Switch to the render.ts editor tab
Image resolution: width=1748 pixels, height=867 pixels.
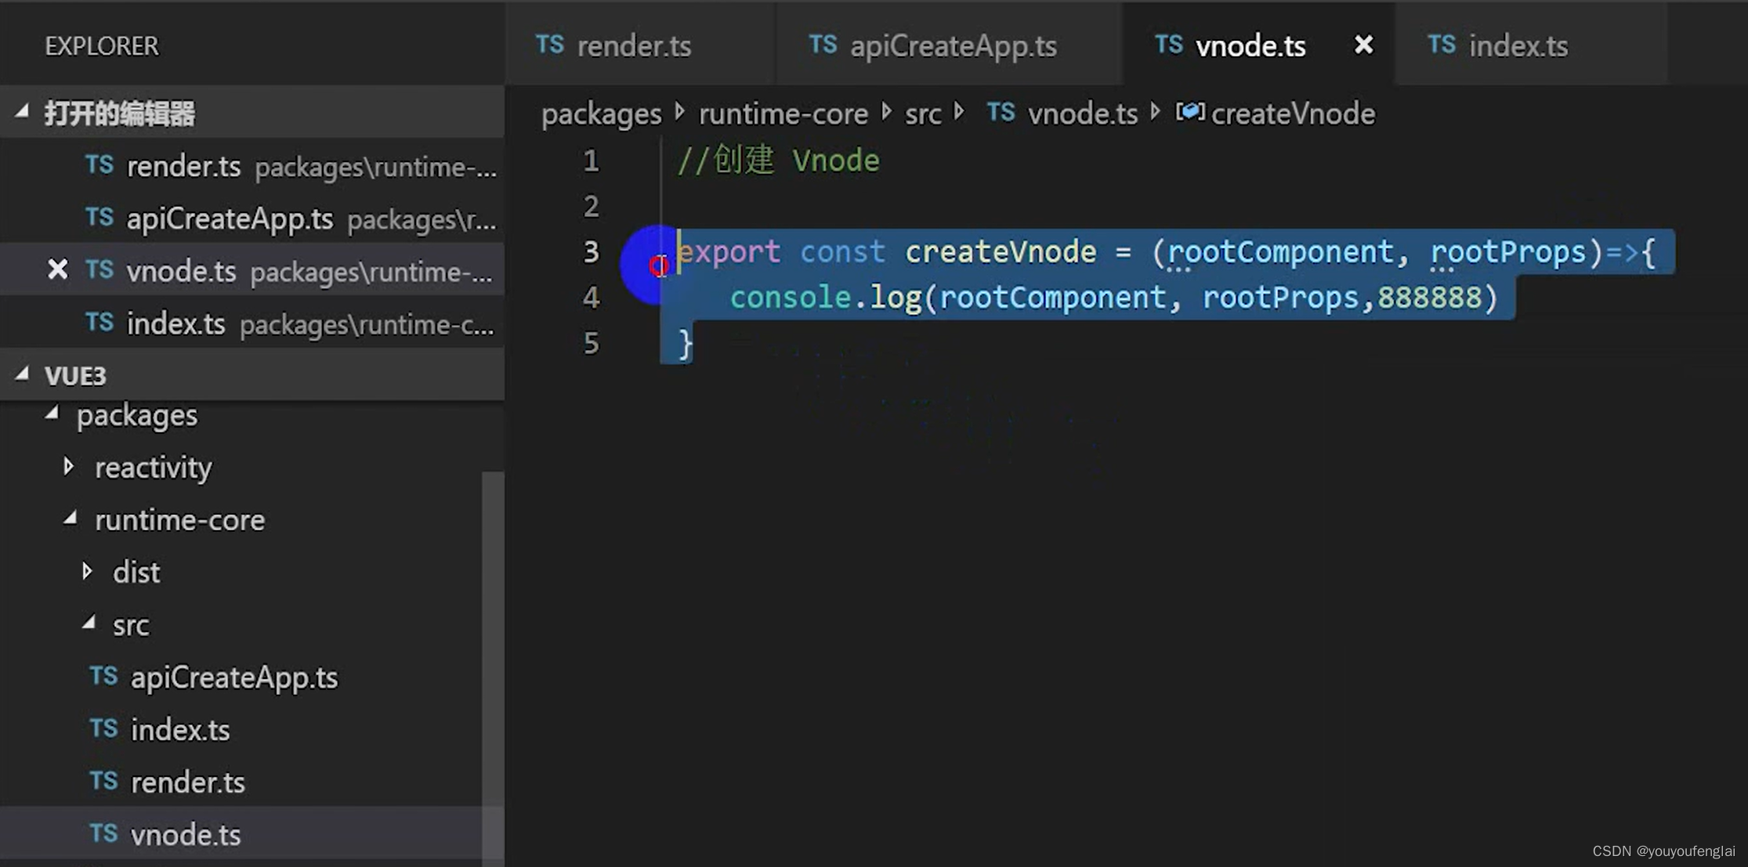tap(639, 45)
